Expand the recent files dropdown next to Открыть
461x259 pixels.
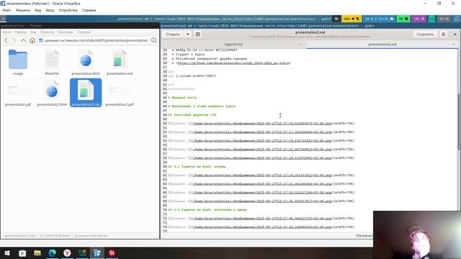[187, 35]
